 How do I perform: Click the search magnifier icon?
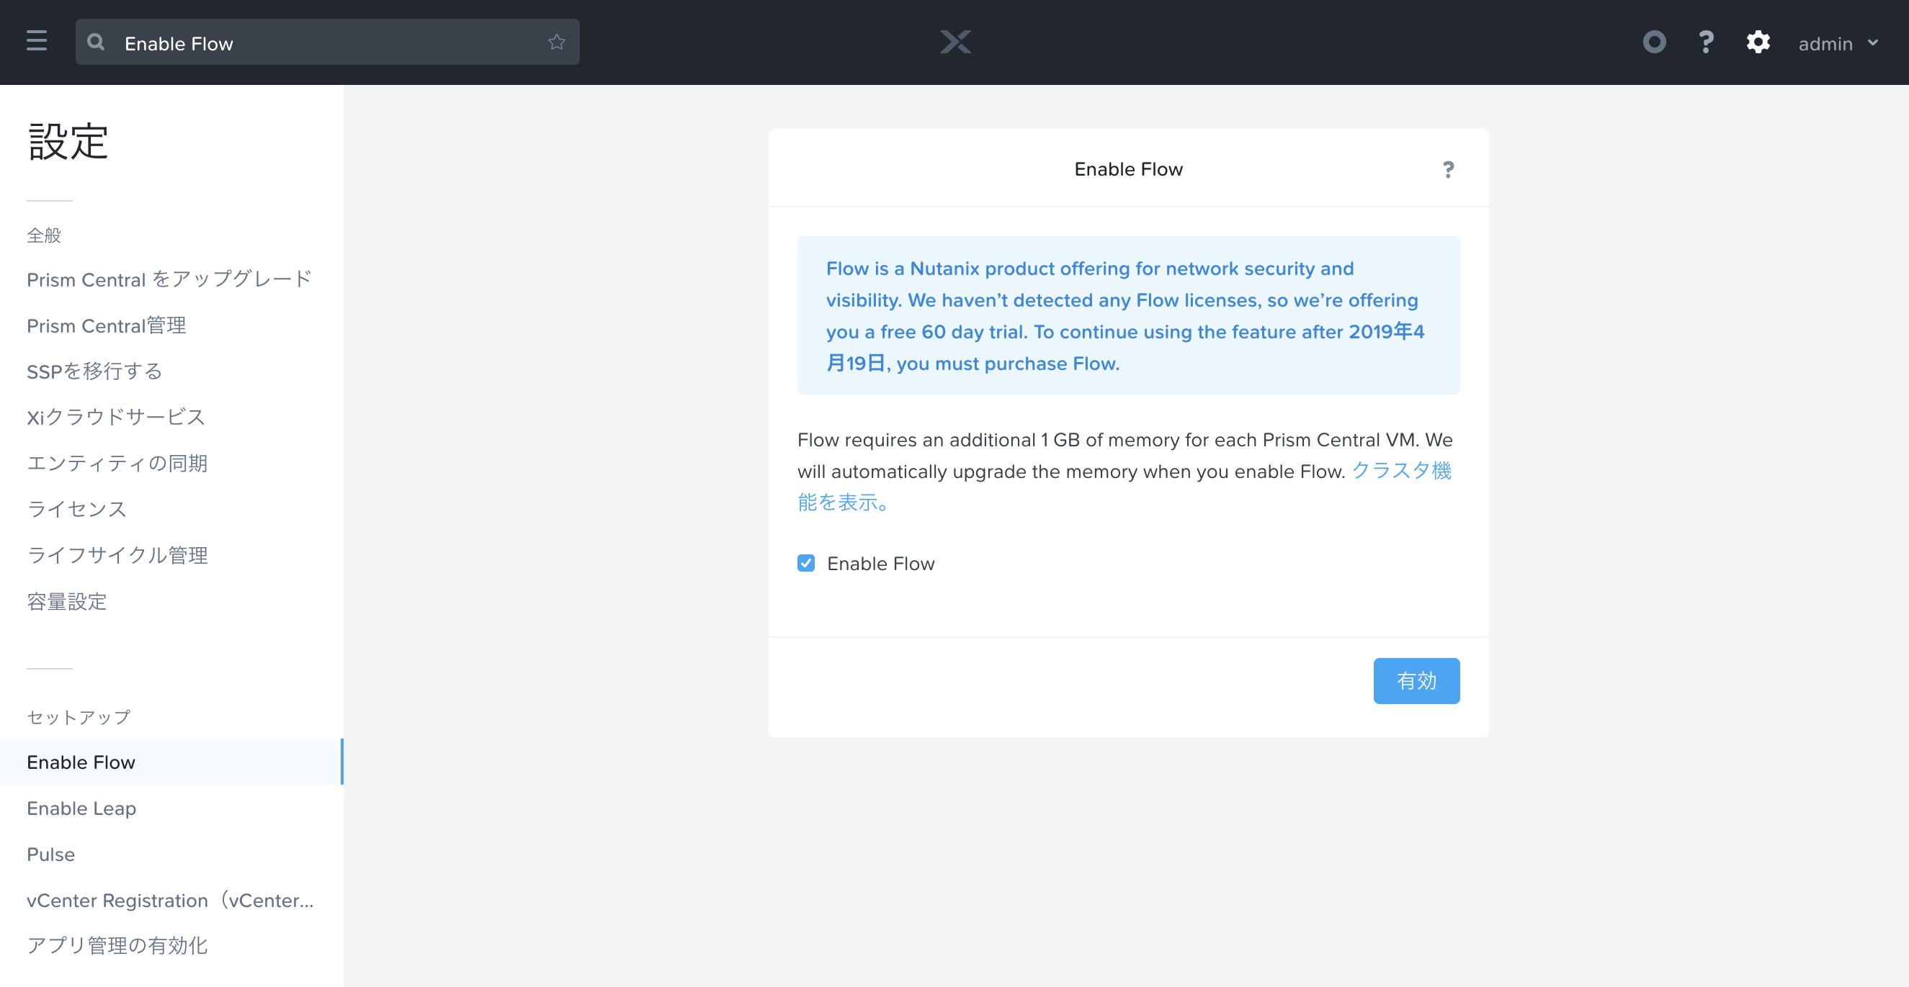[x=96, y=42]
